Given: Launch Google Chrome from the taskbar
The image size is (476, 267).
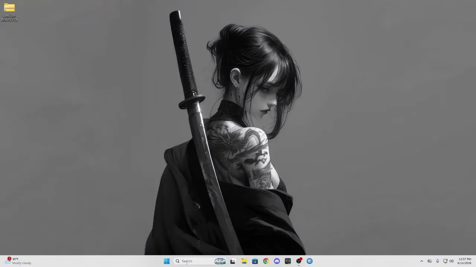Looking at the screenshot, I should coord(266,261).
